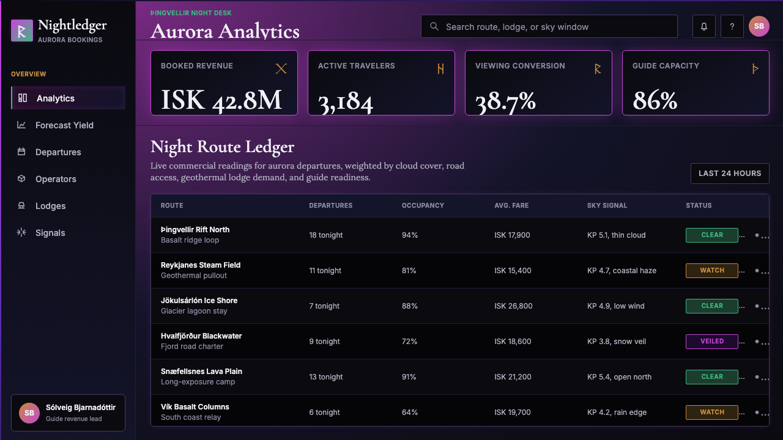Click CLEAR status badge for Þingvellir Rift North
The image size is (783, 440).
click(x=712, y=235)
